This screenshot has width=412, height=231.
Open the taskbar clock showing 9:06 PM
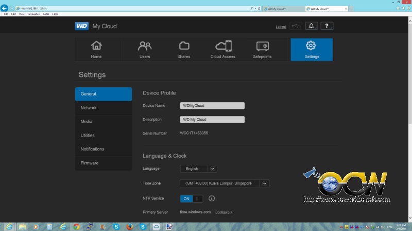tap(401, 227)
